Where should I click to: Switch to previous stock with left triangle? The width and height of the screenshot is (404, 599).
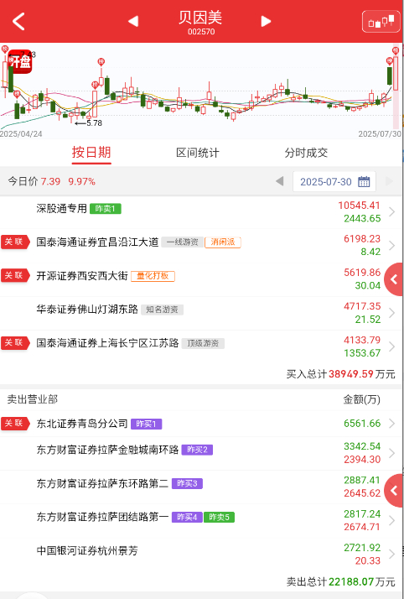click(x=133, y=21)
